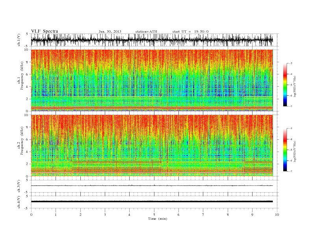Click the "ch.3(V)" axis label
Screen dimensions: 312x241
[x=19, y=186]
